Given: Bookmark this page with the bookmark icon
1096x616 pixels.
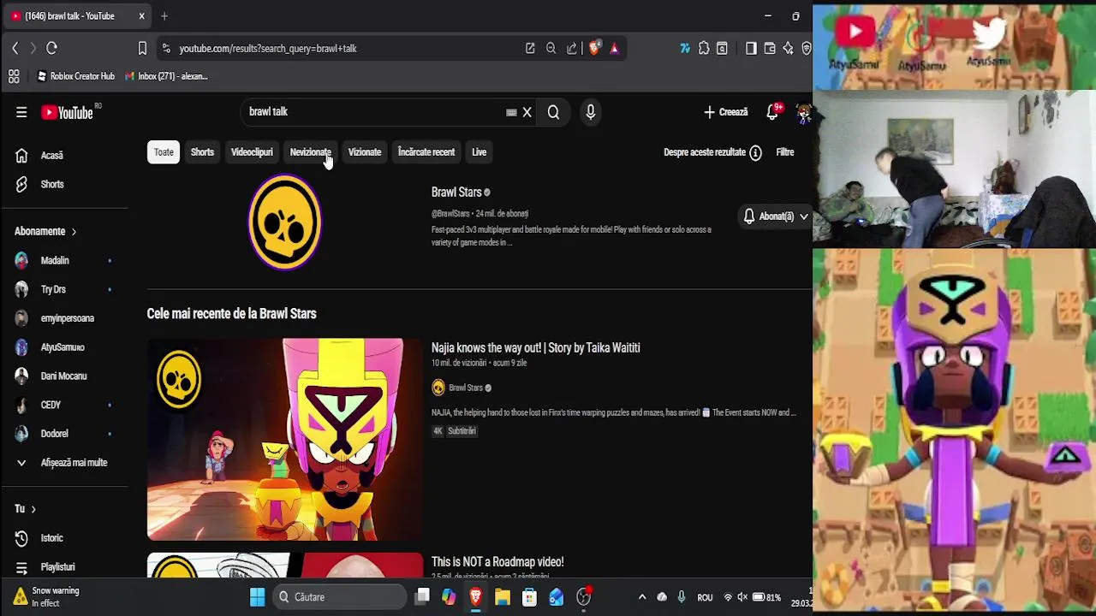Looking at the screenshot, I should tap(142, 49).
